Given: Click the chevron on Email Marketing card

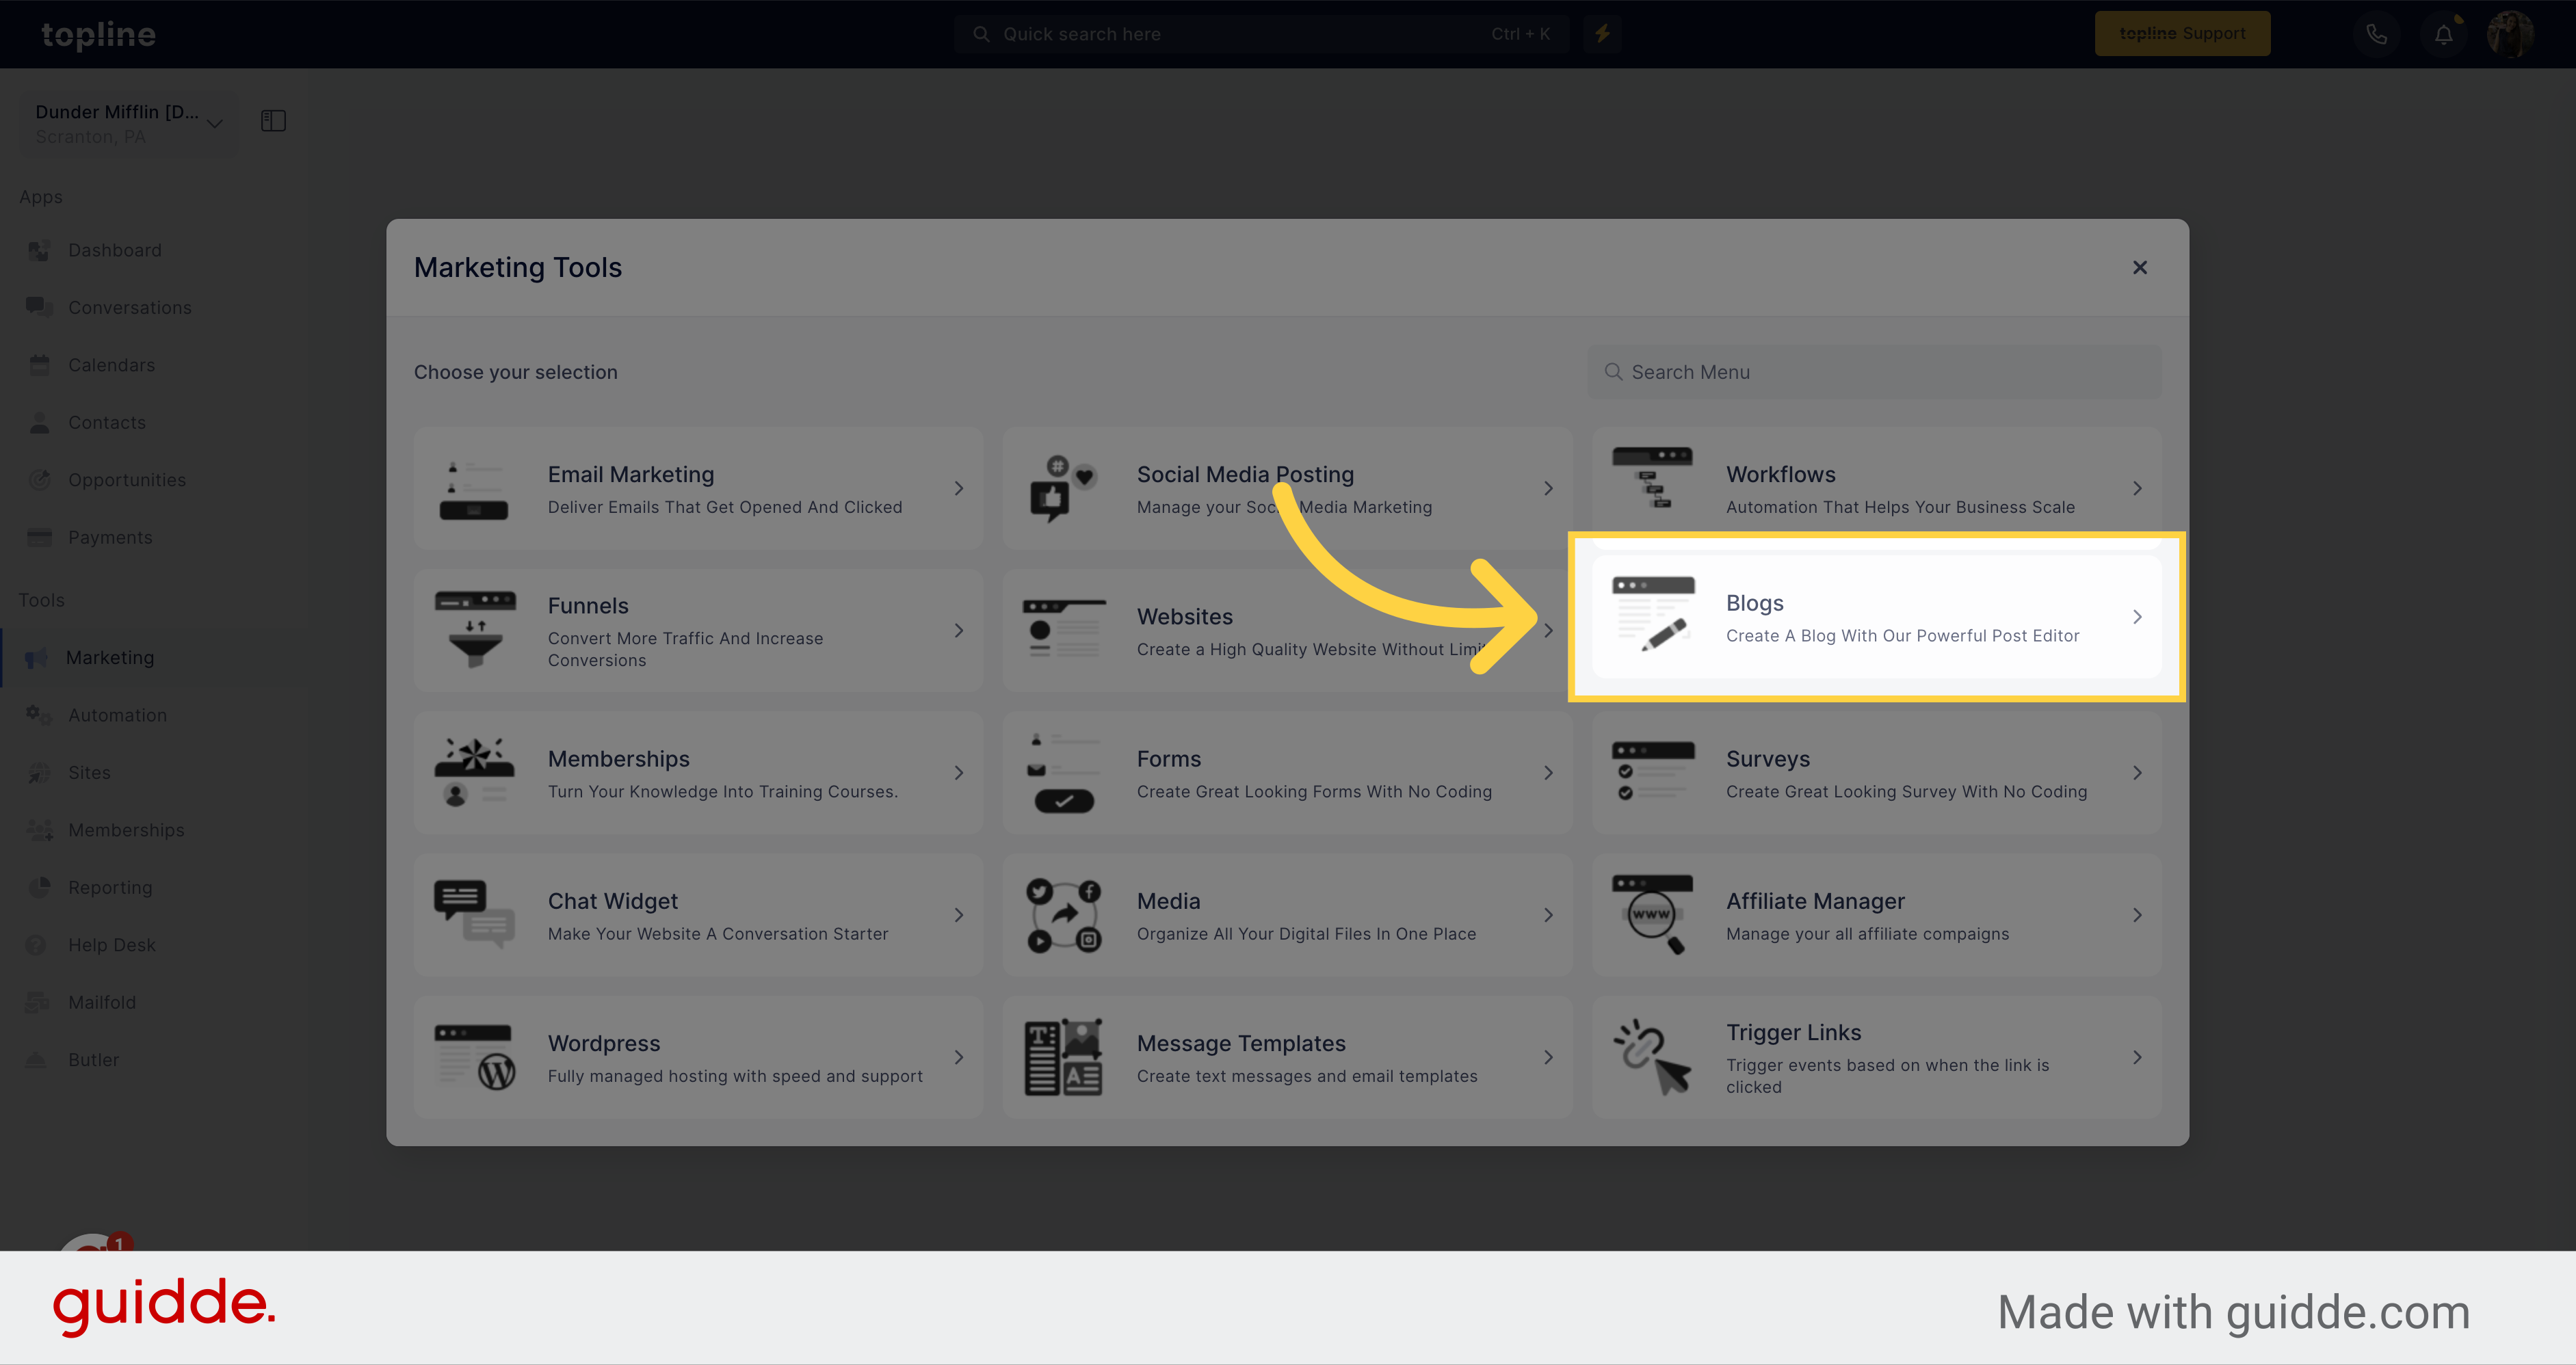Looking at the screenshot, I should pyautogui.click(x=958, y=488).
